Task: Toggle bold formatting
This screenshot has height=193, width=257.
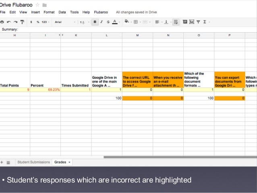Action: click(95, 22)
